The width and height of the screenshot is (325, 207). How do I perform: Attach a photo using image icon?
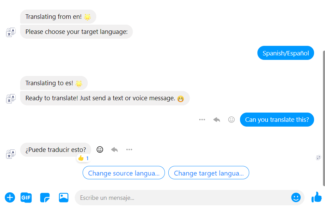point(63,197)
